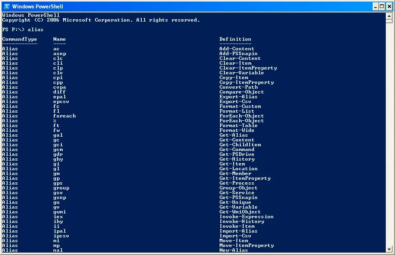Image resolution: width=395 pixels, height=255 pixels.
Task: Click the Windows PowerShell title text
Action: 38,6
